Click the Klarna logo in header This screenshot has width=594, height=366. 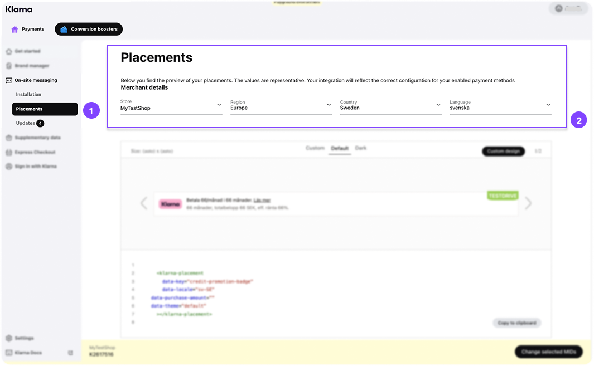click(x=18, y=9)
